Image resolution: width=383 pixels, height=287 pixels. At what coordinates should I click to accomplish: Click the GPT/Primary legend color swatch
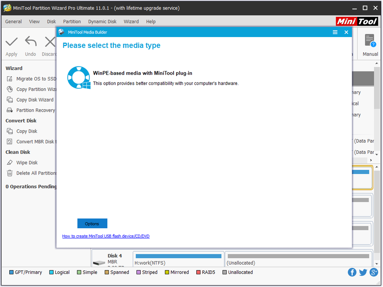point(11,272)
